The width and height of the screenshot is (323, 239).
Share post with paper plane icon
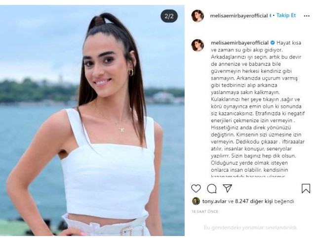click(227, 188)
